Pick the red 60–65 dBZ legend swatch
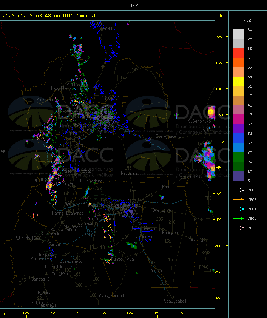 pos(238,53)
